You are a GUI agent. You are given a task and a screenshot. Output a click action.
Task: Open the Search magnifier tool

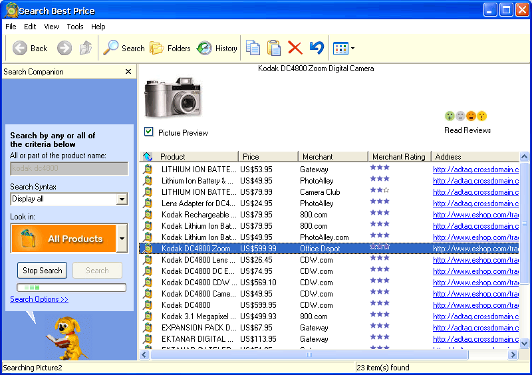point(124,48)
